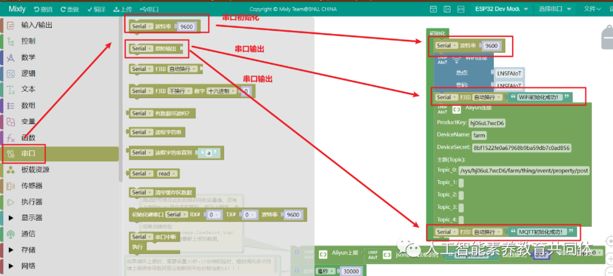
Task: Edit the ProductKey value hj06uL7wcD6
Action: pos(487,123)
